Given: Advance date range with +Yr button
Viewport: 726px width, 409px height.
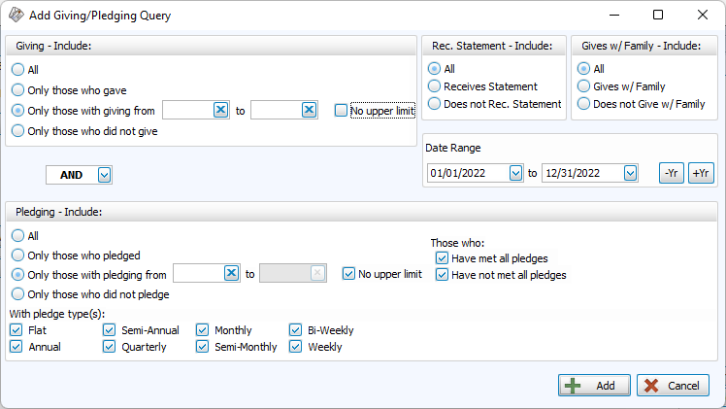Looking at the screenshot, I should coord(701,173).
